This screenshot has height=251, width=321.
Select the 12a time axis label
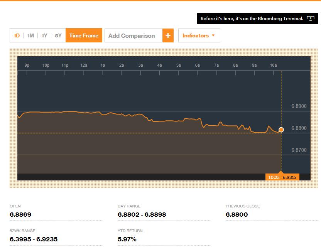coord(84,66)
